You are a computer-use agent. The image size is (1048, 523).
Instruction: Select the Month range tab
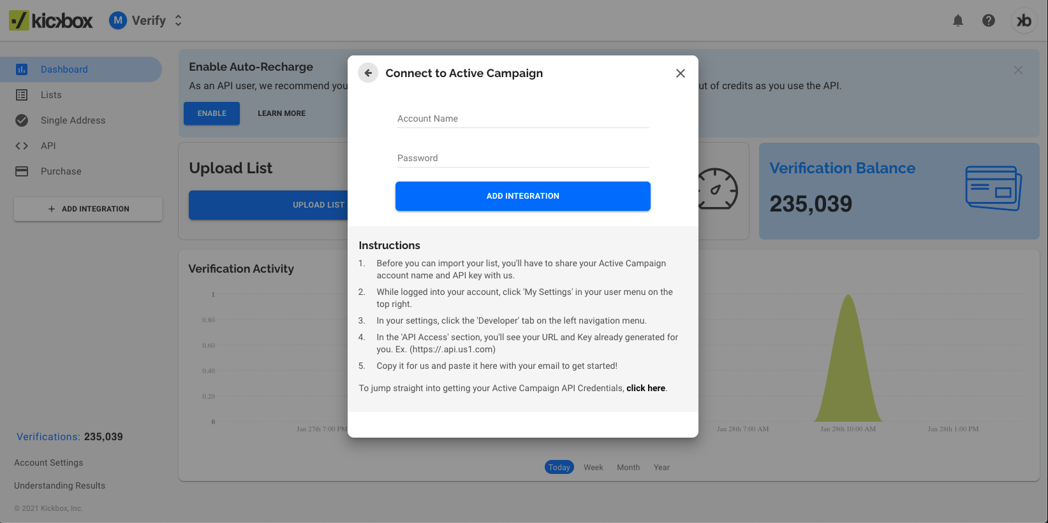628,468
